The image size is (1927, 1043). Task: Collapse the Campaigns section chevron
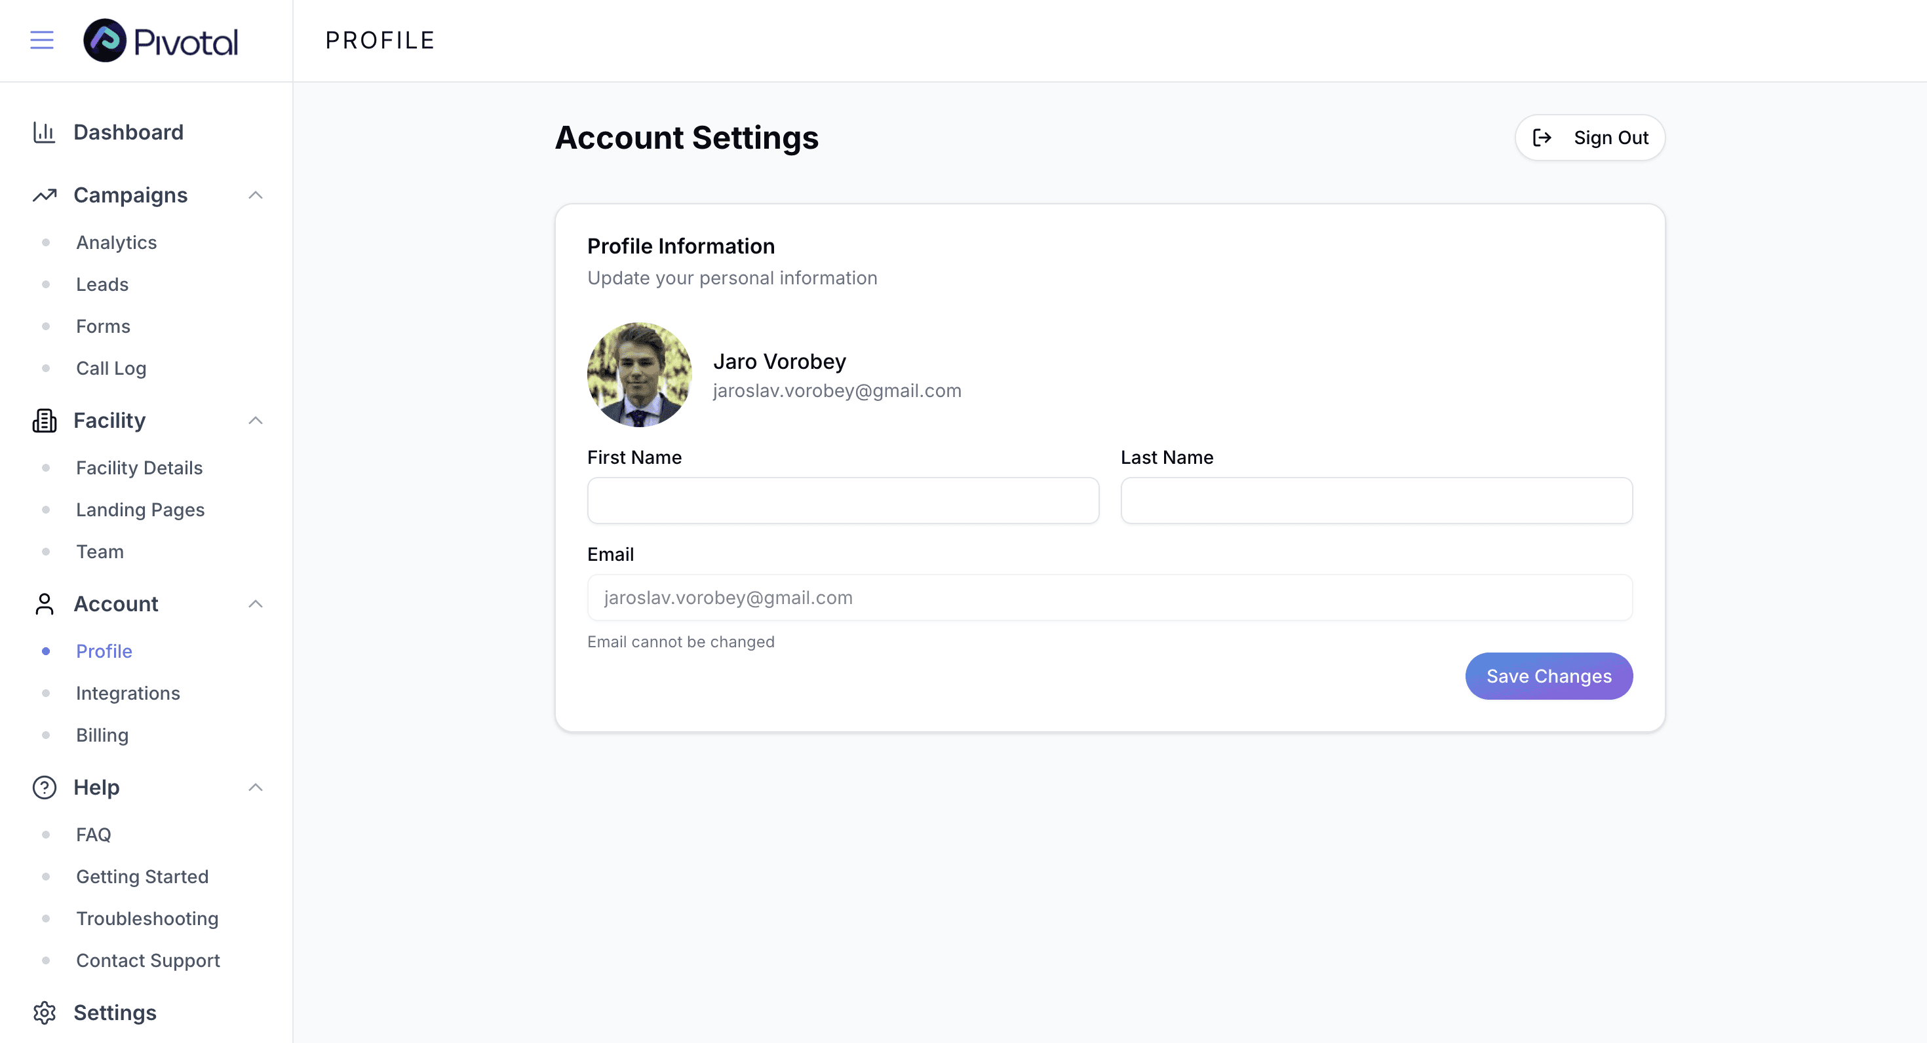click(x=255, y=195)
